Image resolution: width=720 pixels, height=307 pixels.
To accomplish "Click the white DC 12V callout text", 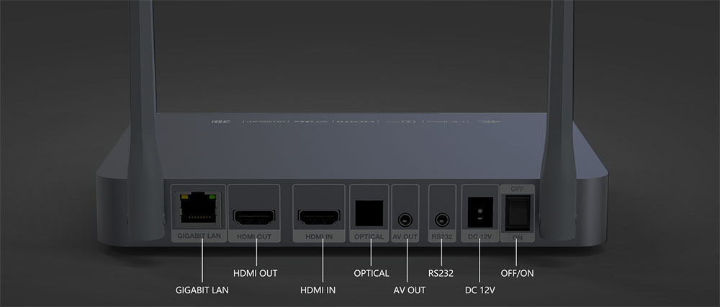I will click(x=480, y=290).
